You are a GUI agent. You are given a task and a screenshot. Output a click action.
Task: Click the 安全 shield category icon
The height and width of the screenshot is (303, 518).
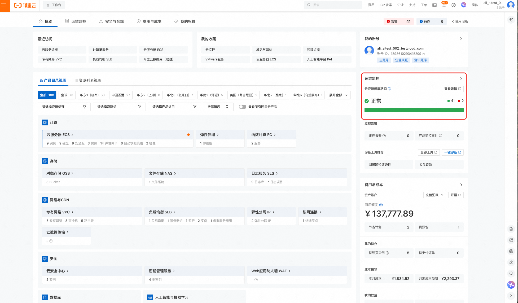click(45, 259)
